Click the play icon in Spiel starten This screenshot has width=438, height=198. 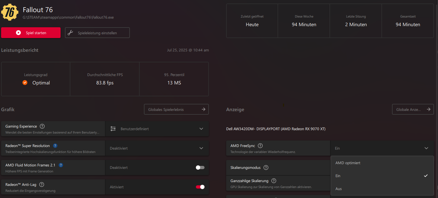[18, 33]
